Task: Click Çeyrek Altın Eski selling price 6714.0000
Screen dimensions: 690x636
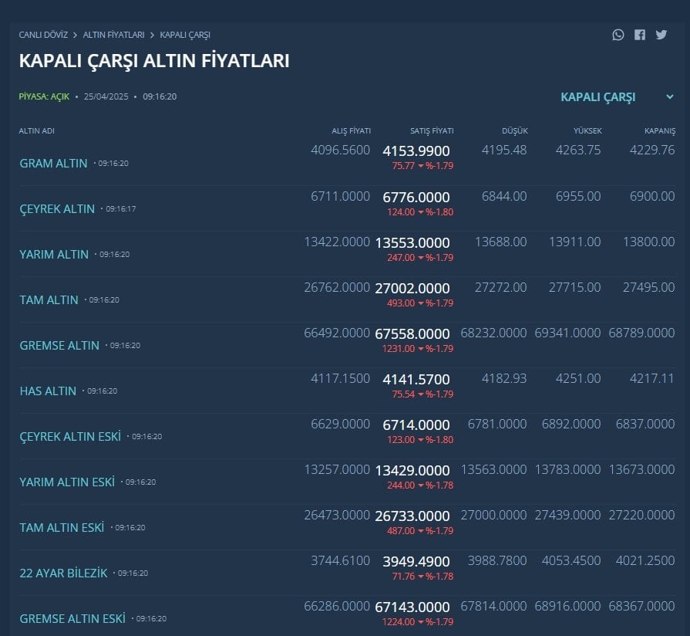Action: [416, 425]
